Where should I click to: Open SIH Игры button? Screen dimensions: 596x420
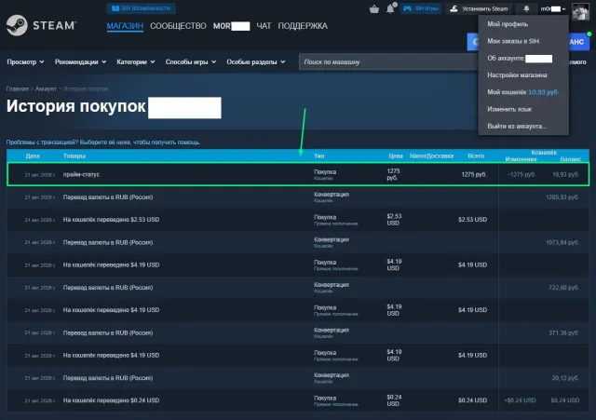click(x=421, y=8)
